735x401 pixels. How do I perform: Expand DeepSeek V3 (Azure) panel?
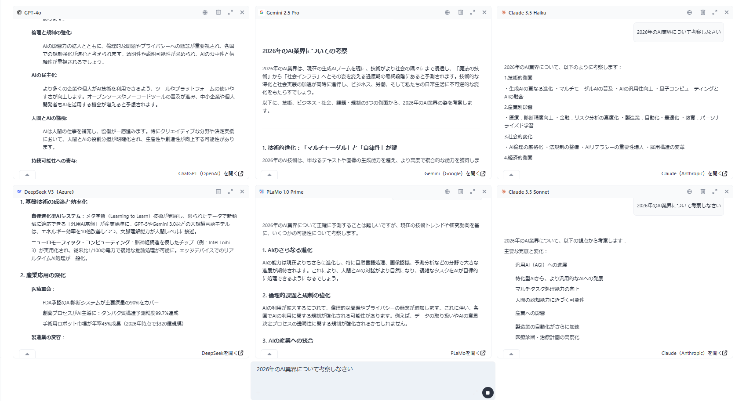[x=230, y=192]
